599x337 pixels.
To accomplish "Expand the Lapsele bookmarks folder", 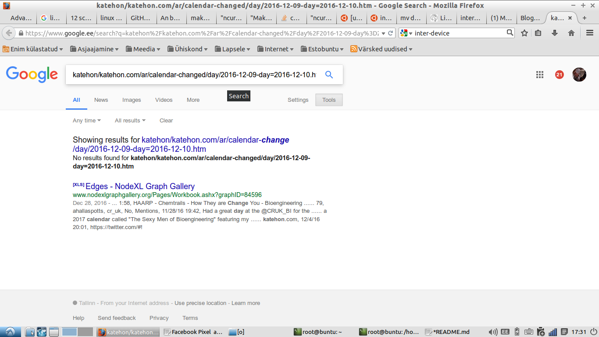I will (232, 49).
